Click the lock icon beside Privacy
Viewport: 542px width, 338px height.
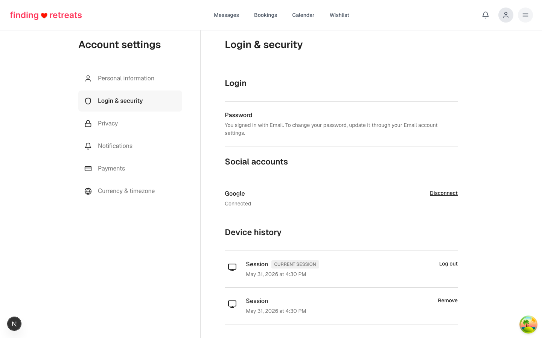[x=88, y=124]
